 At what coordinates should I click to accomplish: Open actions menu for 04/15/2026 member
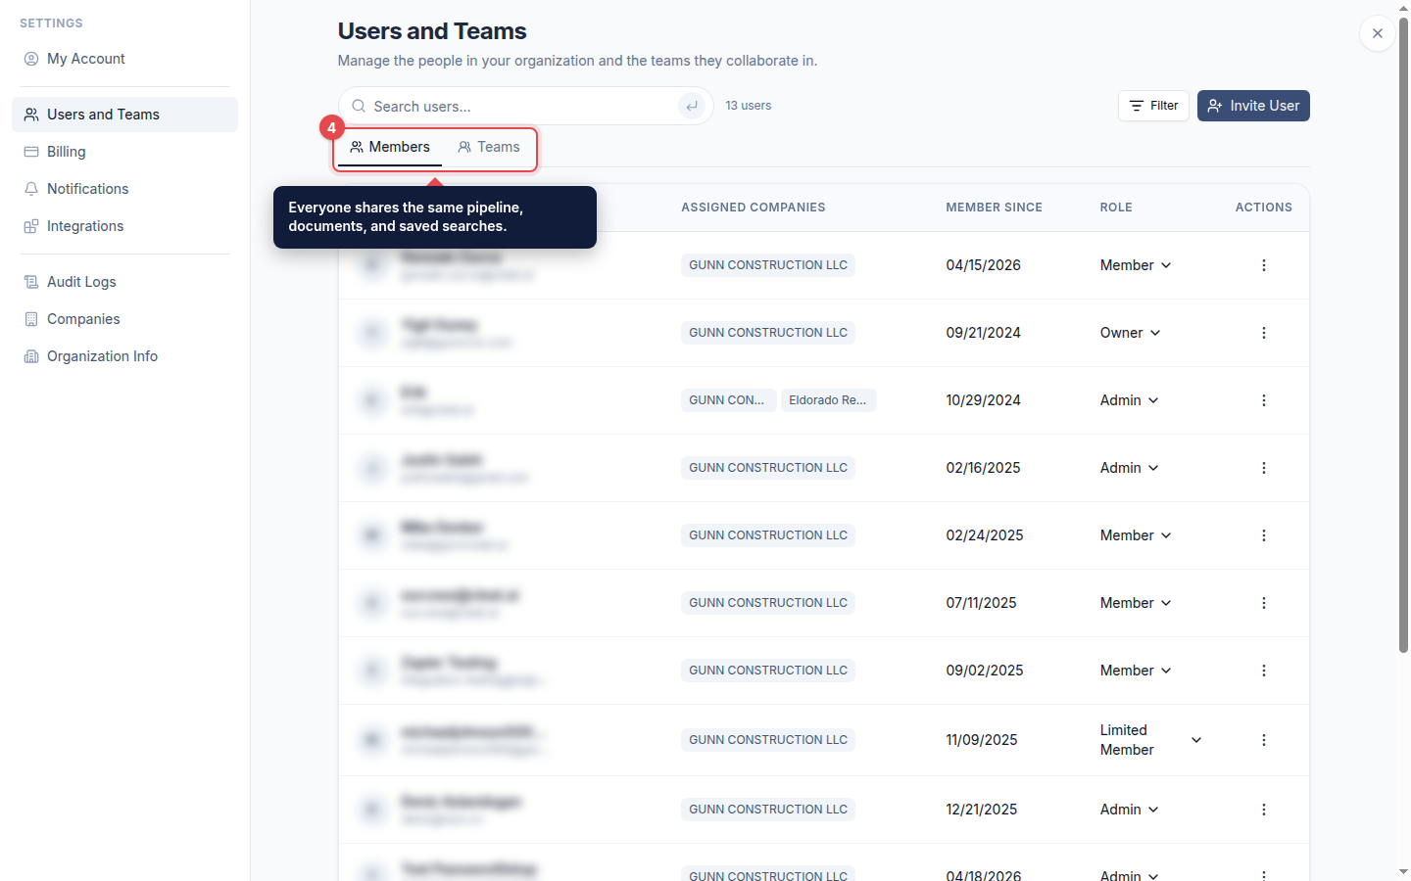[x=1264, y=265]
